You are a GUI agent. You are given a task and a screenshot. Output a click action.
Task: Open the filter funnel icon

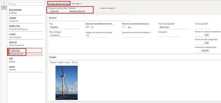click(4, 3)
